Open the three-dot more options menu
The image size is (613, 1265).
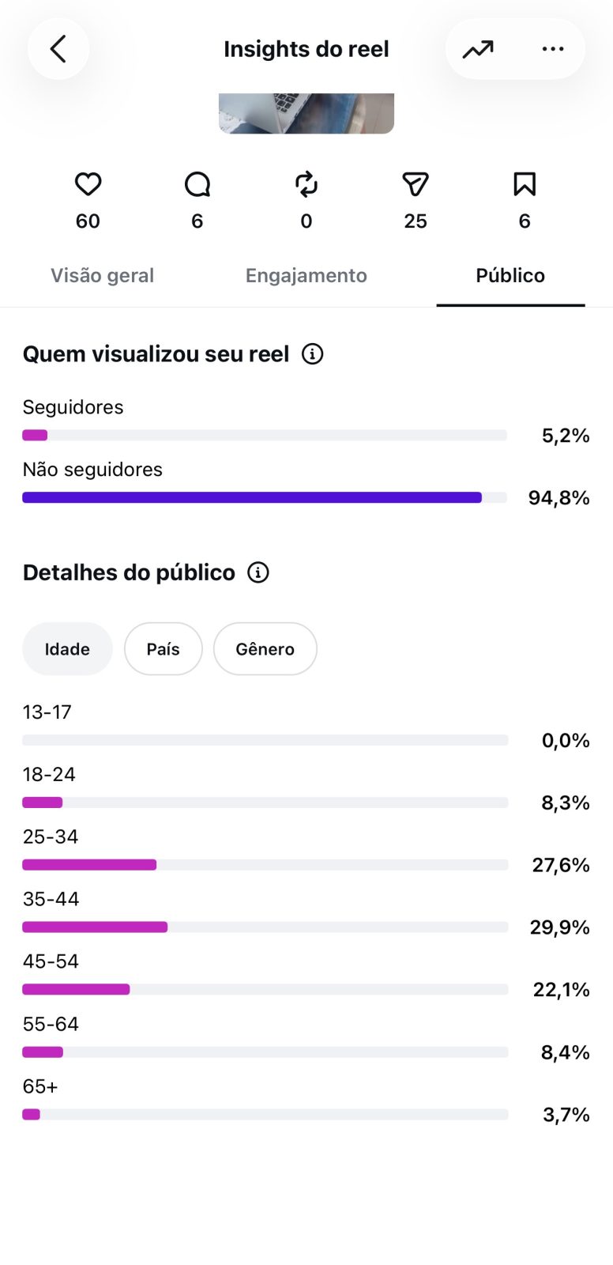tap(553, 49)
